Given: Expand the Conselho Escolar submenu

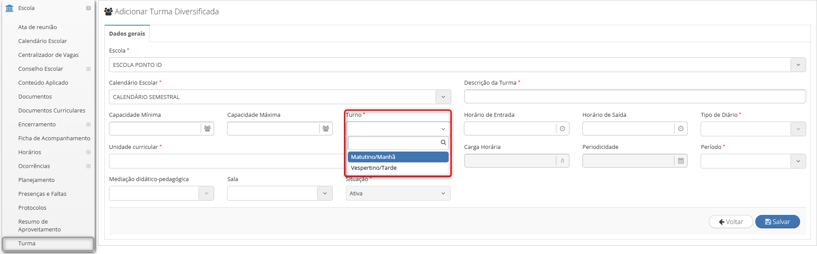Looking at the screenshot, I should click(88, 69).
